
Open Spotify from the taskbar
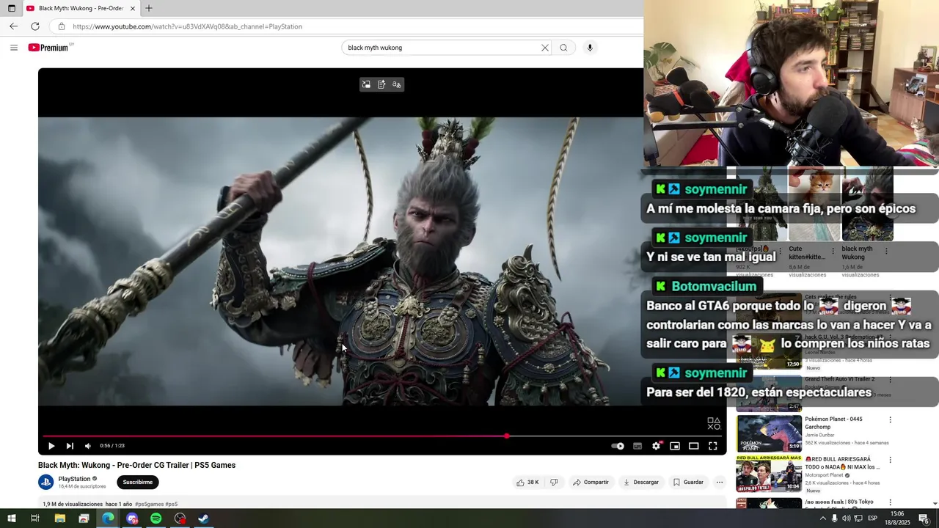156,518
